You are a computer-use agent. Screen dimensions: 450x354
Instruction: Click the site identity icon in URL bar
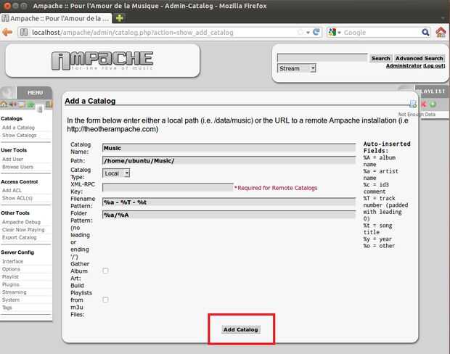coord(24,33)
